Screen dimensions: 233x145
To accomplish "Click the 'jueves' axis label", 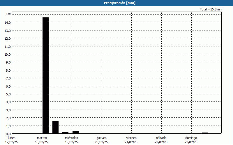I will [x=102, y=138].
